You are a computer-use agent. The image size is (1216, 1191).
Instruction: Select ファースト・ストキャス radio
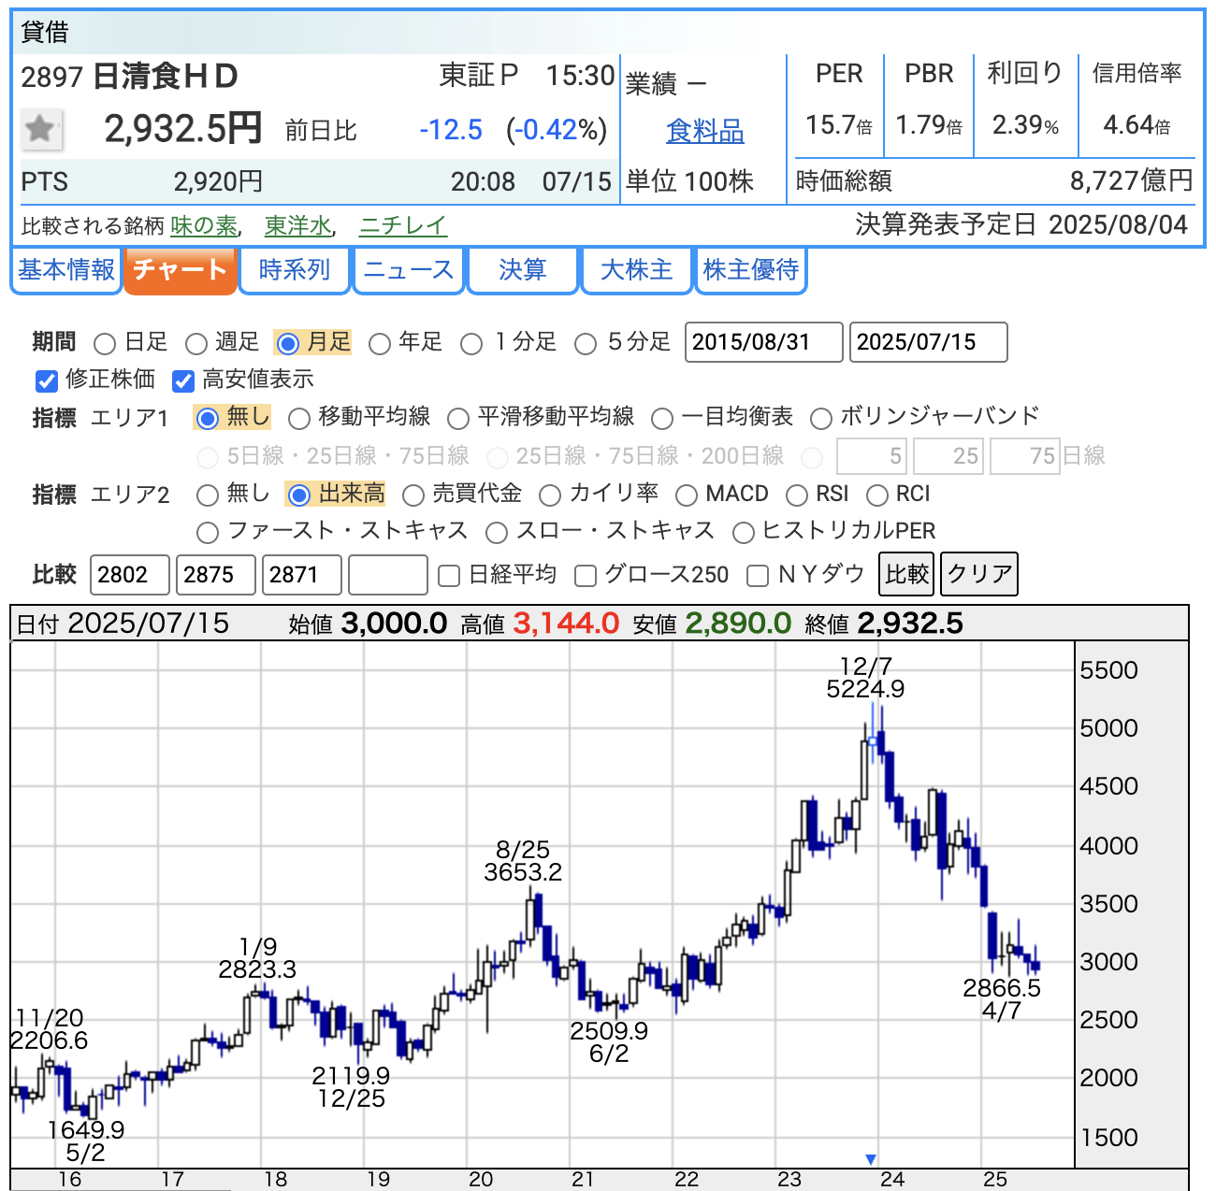pos(208,532)
